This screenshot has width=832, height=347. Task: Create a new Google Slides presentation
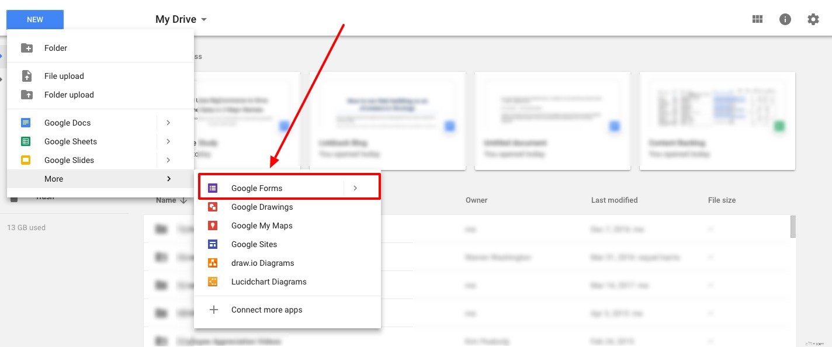(69, 160)
